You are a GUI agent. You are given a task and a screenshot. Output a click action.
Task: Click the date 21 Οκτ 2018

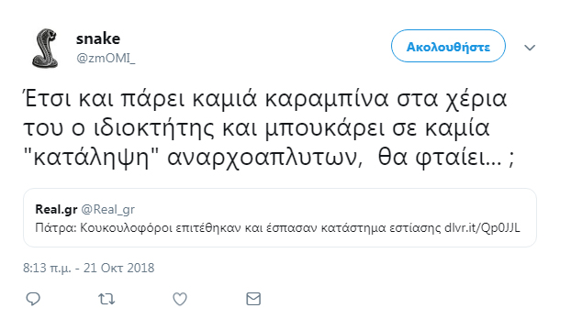pos(119,268)
